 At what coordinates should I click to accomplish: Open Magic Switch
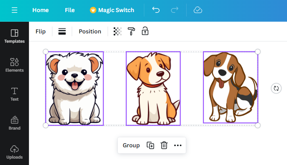[x=112, y=10]
